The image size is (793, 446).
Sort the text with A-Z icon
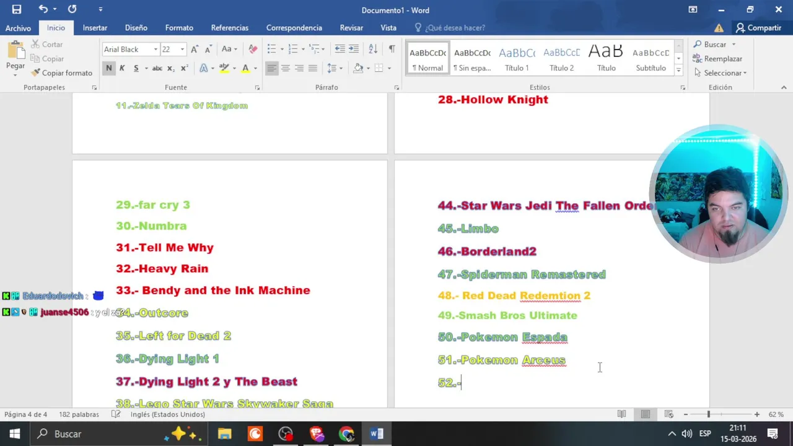[373, 49]
